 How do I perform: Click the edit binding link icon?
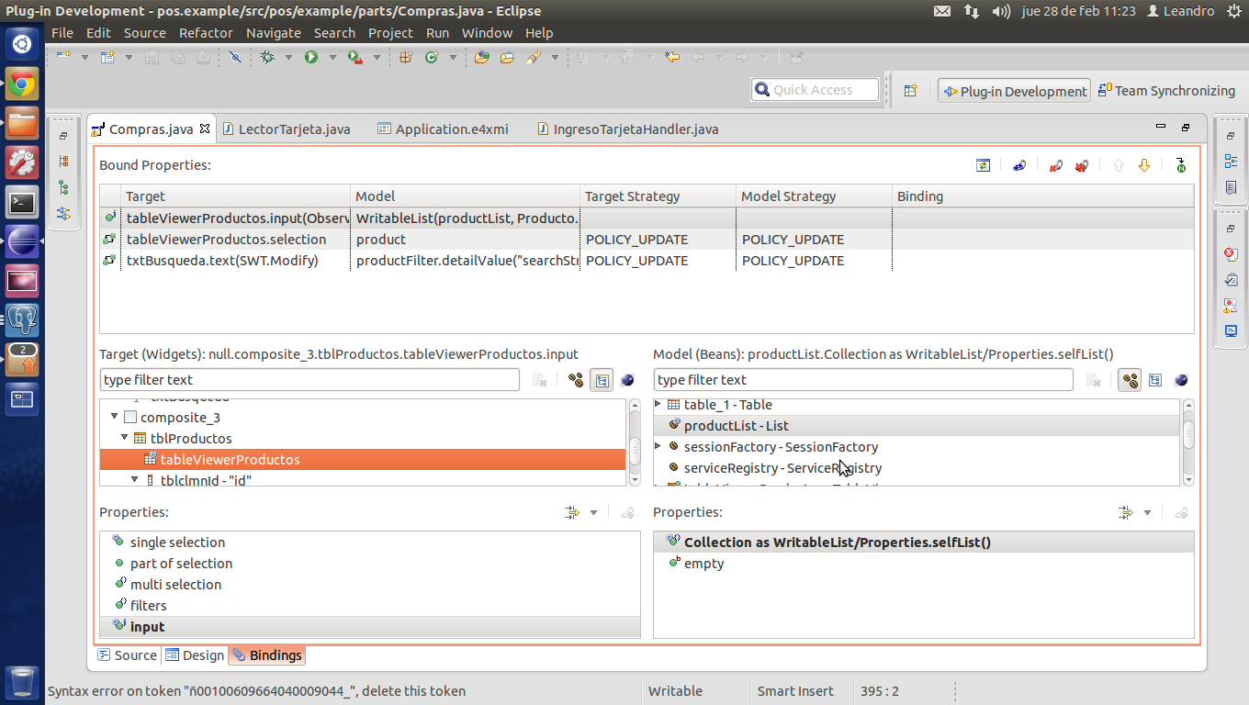pyautogui.click(x=1019, y=165)
